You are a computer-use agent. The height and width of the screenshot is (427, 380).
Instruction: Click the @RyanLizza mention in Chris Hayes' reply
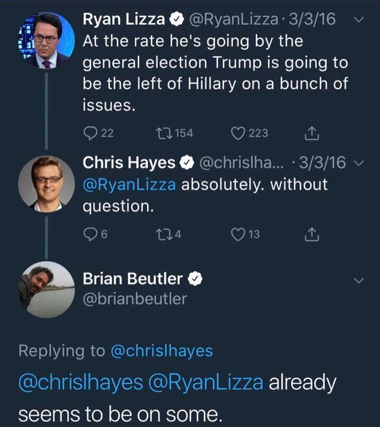(x=129, y=185)
